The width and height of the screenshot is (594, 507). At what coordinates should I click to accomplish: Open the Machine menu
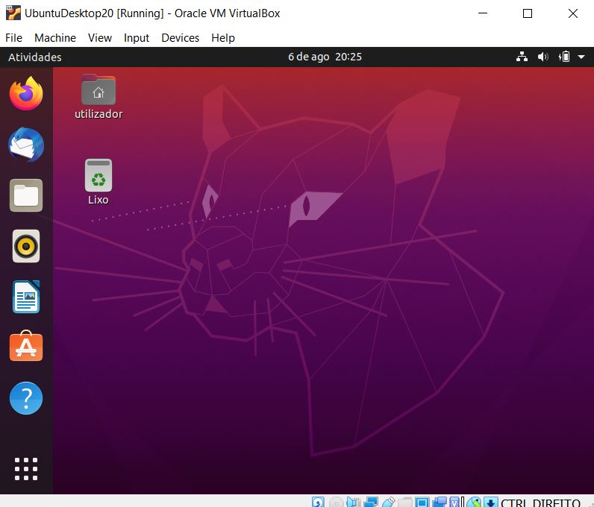pyautogui.click(x=55, y=38)
